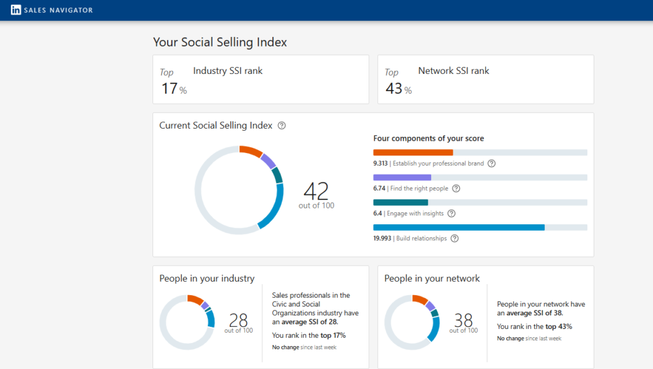The height and width of the screenshot is (369, 653).
Task: Click the 17% industry rank value
Action: coord(174,89)
